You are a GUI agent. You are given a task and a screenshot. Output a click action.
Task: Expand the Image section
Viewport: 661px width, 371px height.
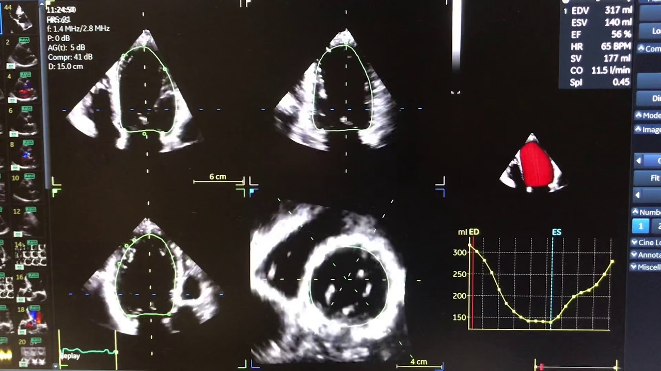click(x=648, y=130)
